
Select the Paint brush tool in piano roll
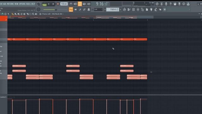[15, 14]
